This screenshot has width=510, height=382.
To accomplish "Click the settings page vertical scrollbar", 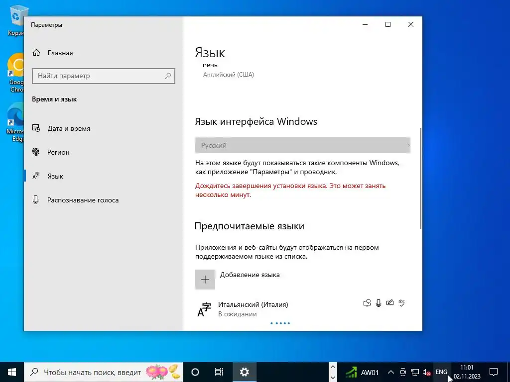I will click(x=421, y=178).
